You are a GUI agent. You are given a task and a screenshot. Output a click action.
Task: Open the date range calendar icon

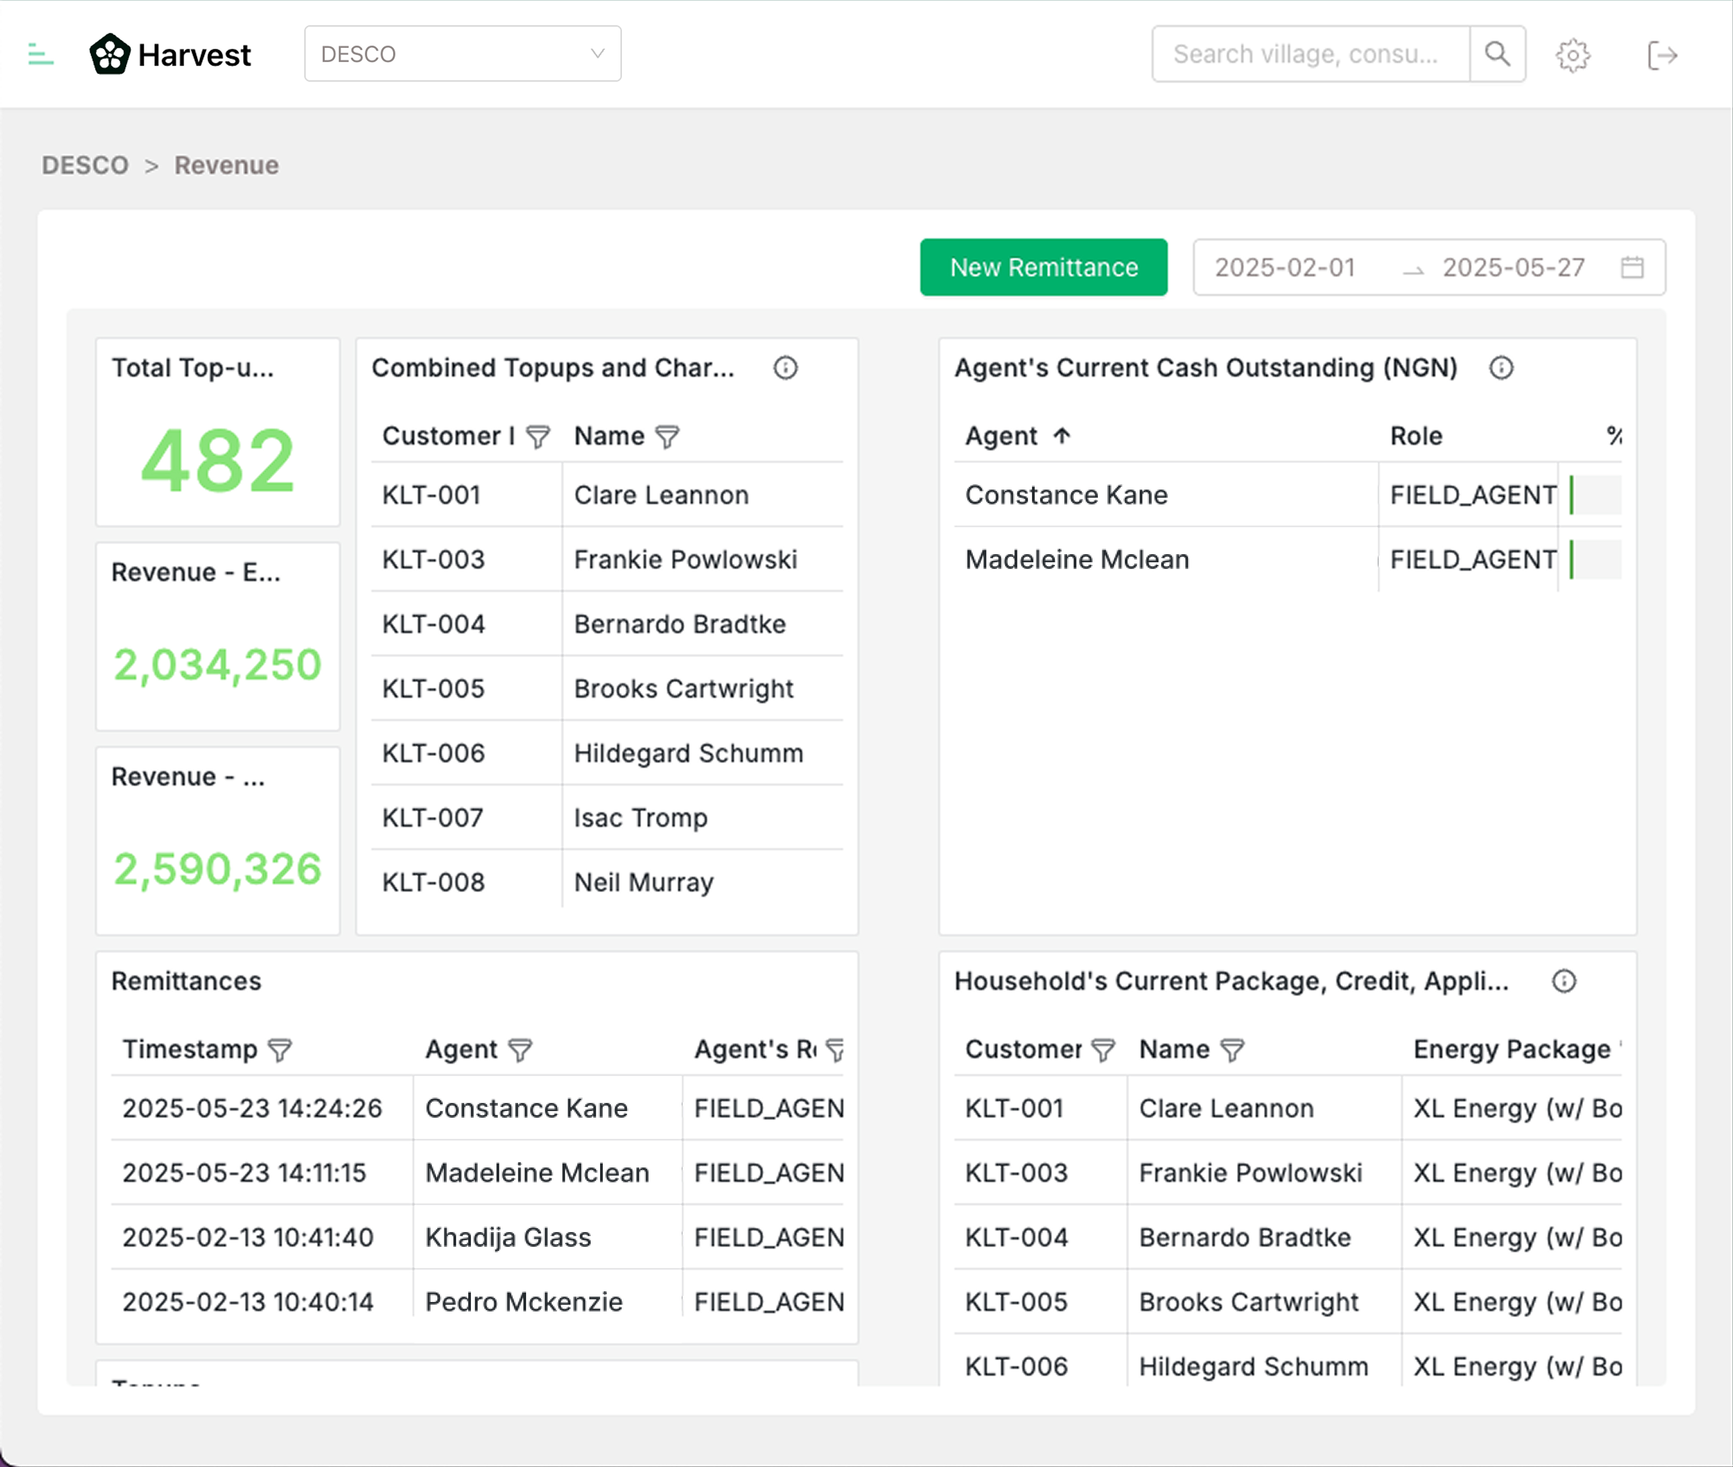[1632, 268]
